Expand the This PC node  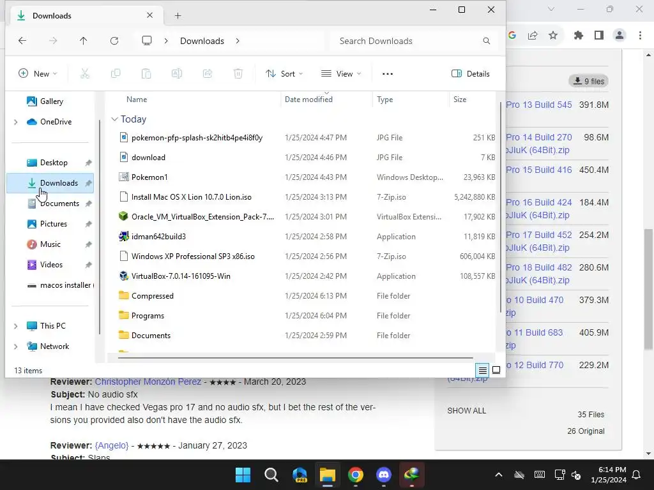point(16,326)
